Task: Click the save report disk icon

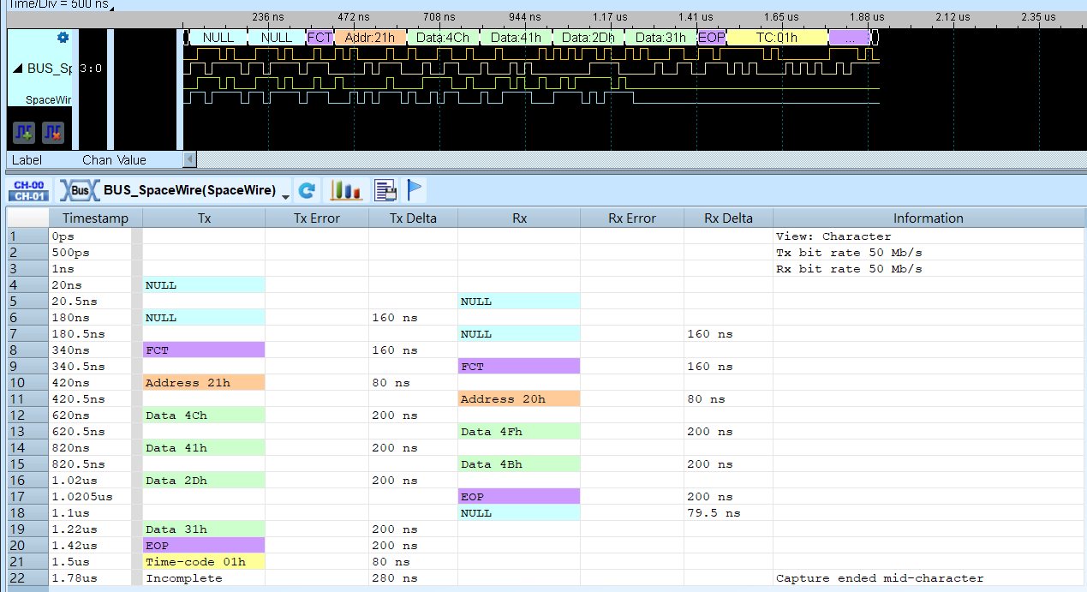Action: click(385, 190)
